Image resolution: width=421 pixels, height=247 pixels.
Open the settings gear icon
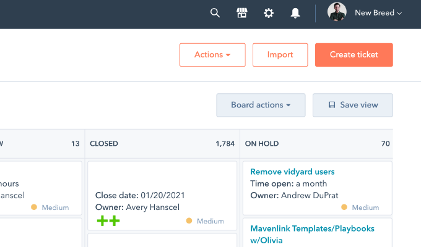(269, 13)
